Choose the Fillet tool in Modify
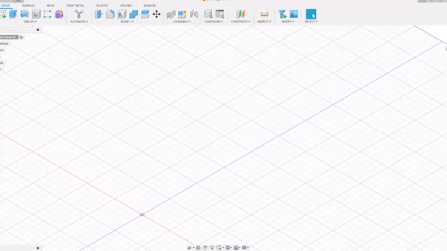The height and width of the screenshot is (251, 447). tap(111, 14)
